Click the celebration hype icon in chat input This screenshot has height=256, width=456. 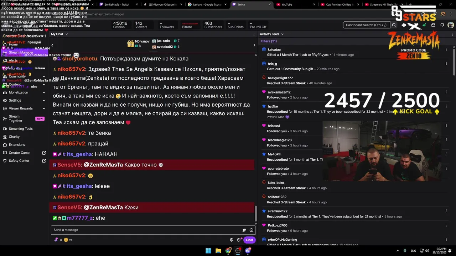point(244,230)
